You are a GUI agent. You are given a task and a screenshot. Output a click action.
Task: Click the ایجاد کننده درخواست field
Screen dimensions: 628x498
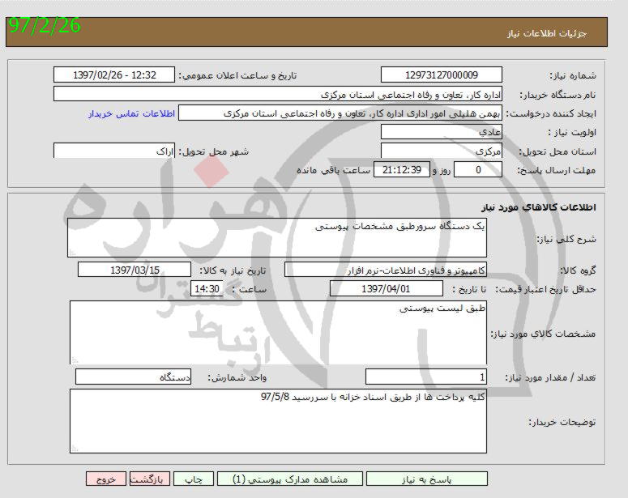[x=340, y=113]
